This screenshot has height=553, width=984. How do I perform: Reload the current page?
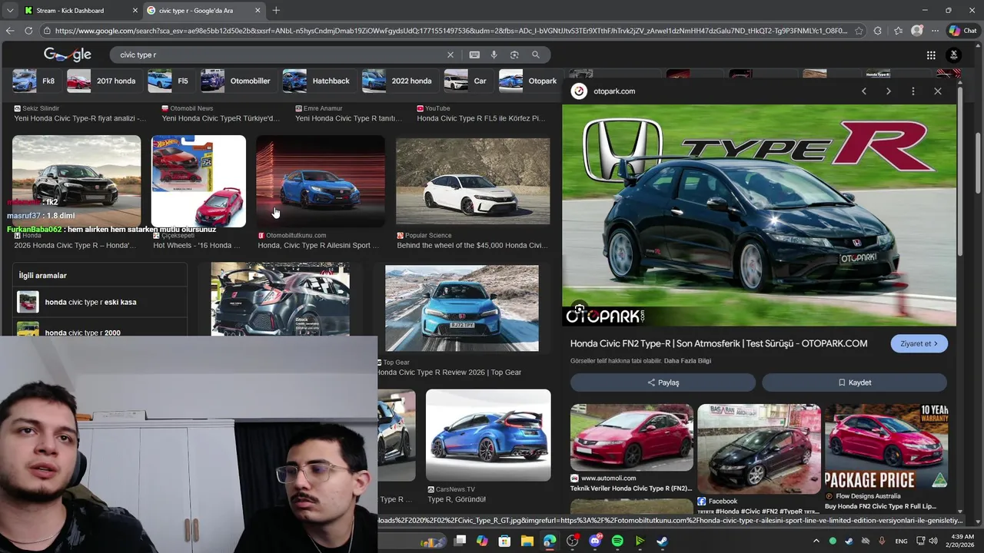pos(28,31)
